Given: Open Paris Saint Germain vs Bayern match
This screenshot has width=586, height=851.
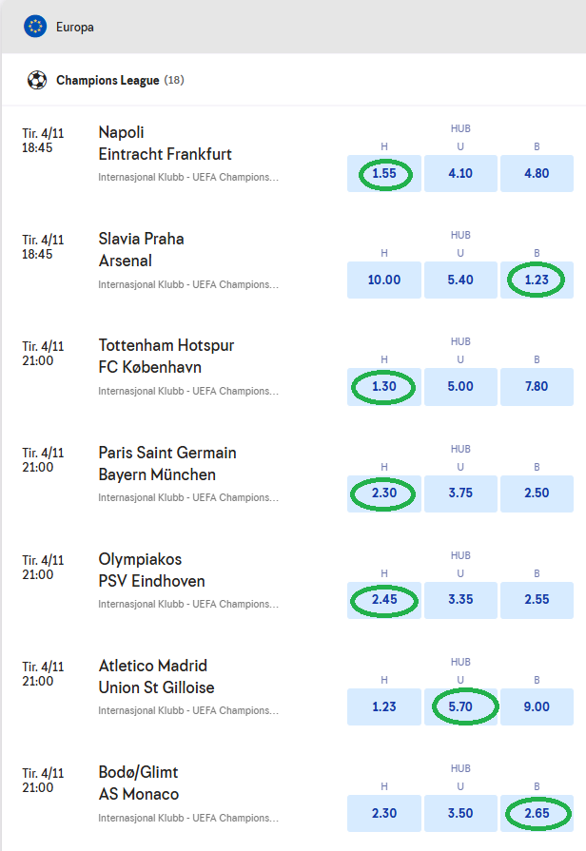Looking at the screenshot, I should (x=167, y=463).
